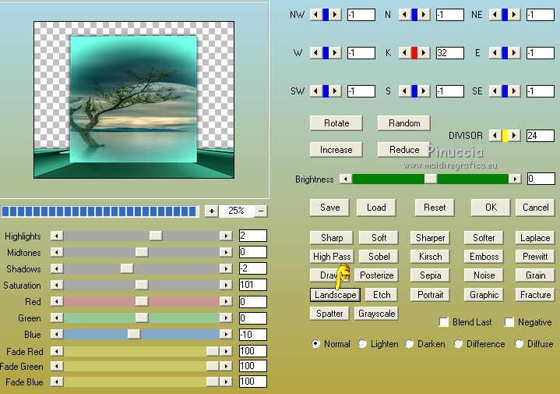Click the Blue slider handle
Viewport: 560px width, 394px height.
click(134, 334)
